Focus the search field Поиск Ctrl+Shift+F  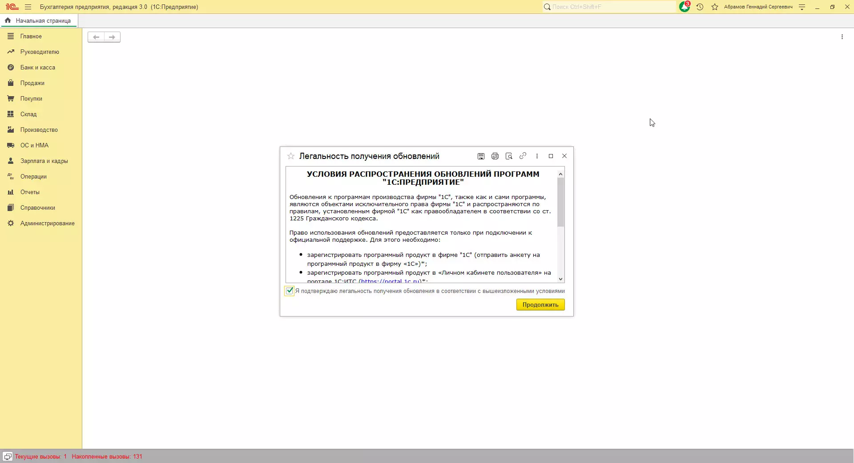609,7
